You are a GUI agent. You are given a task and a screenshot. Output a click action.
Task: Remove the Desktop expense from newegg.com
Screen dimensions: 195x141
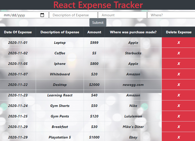179,85
